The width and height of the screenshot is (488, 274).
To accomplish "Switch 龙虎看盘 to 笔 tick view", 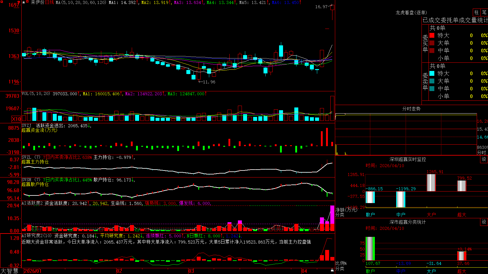I will pyautogui.click(x=484, y=12).
